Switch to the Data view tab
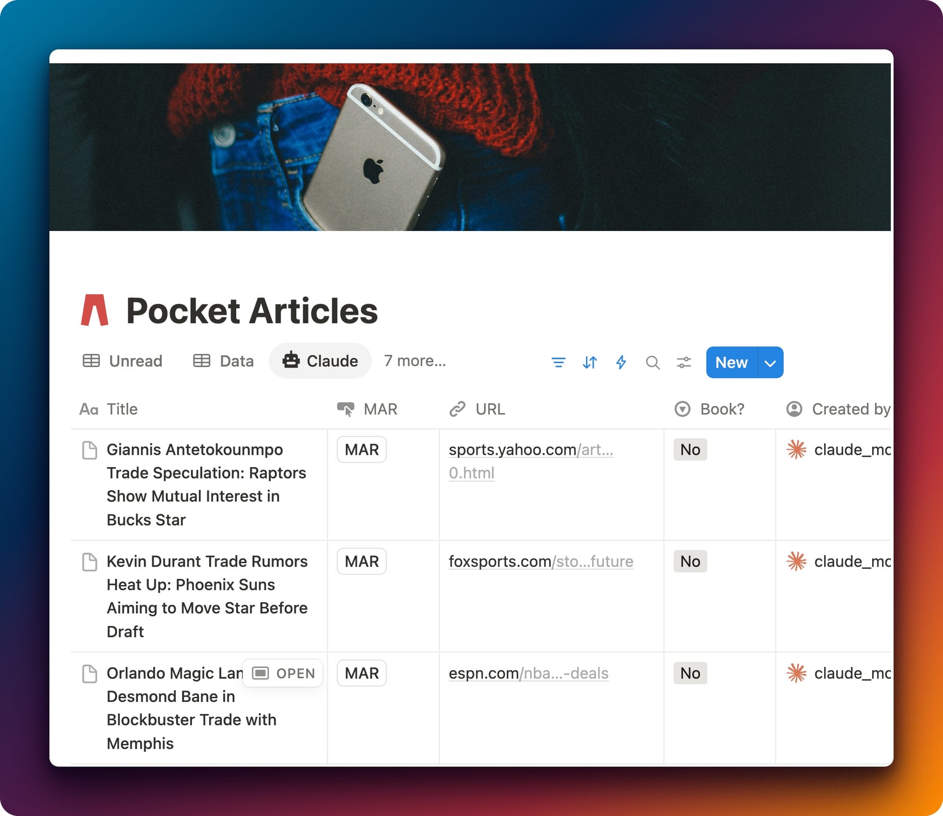The width and height of the screenshot is (943, 816). (x=223, y=361)
